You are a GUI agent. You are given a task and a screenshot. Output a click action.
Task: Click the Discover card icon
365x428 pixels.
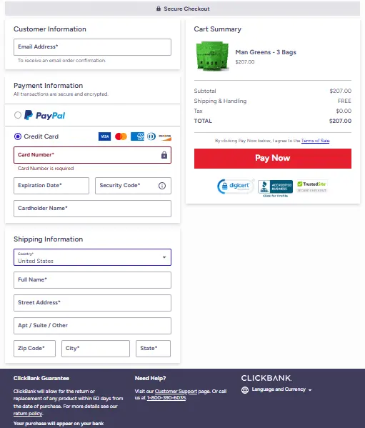point(165,136)
